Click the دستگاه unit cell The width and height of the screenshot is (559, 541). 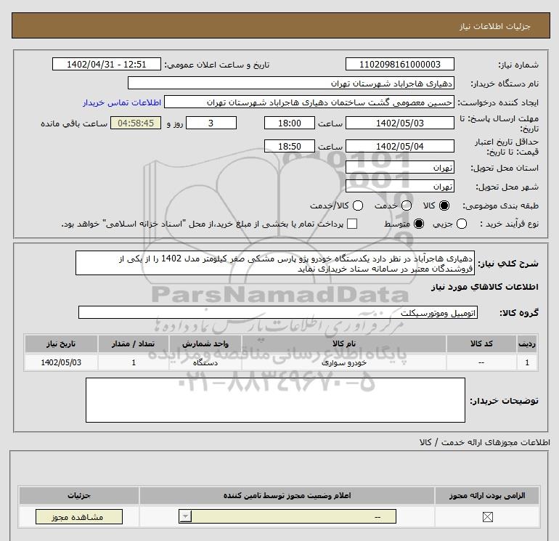[205, 362]
